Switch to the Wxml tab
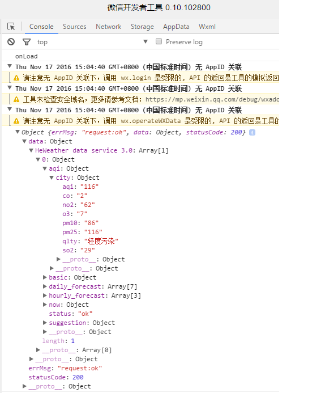Image resolution: width=325 pixels, height=393 pixels. click(207, 27)
